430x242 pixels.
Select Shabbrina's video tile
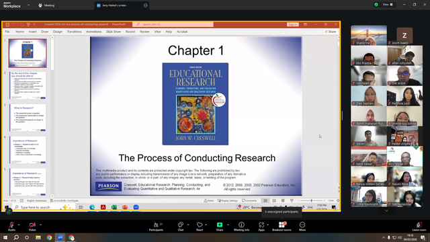[x=369, y=35]
